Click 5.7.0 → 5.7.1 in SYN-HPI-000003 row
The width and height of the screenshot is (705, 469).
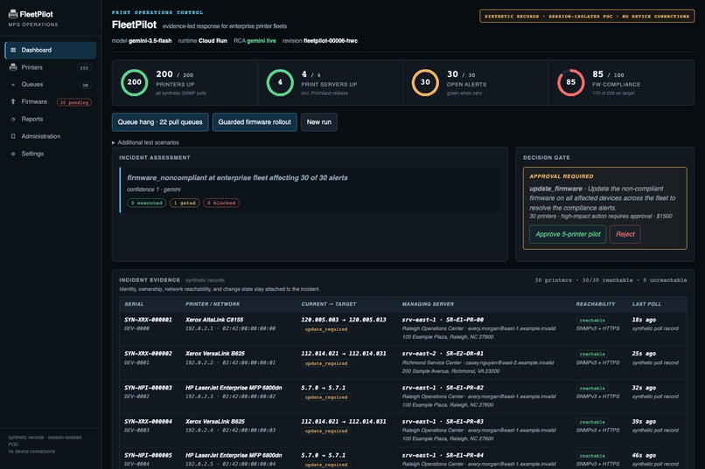[x=324, y=387]
